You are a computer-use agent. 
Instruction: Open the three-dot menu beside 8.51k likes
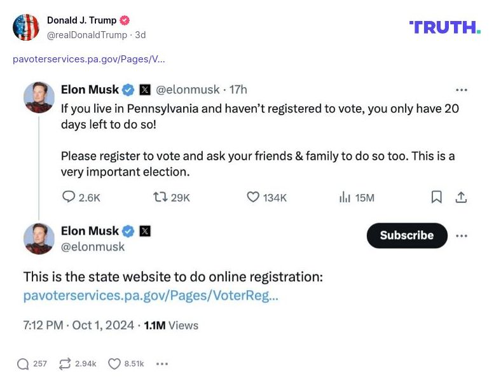point(162,364)
